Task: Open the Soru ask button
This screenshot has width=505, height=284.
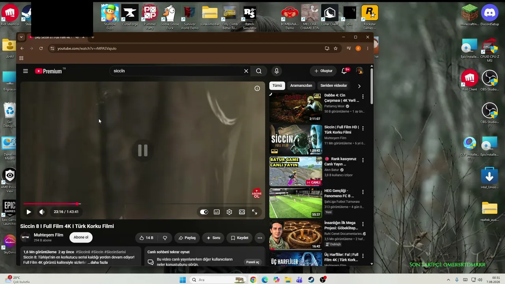Action: coord(213,238)
